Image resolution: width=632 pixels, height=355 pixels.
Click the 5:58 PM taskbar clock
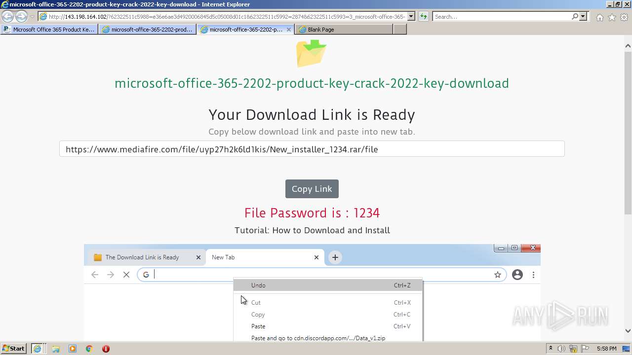pos(606,349)
